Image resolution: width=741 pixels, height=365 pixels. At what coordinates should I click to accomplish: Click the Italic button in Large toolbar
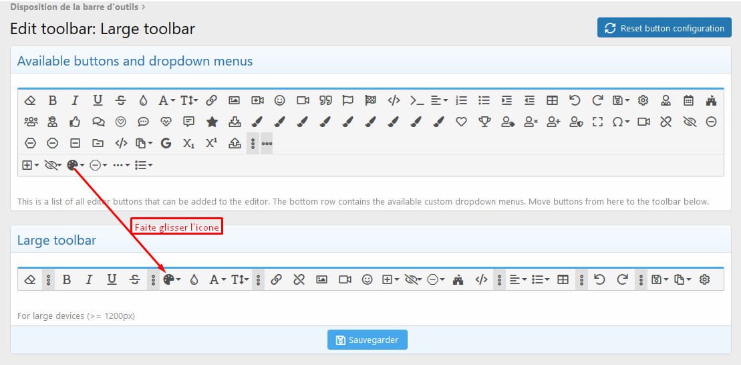point(89,280)
